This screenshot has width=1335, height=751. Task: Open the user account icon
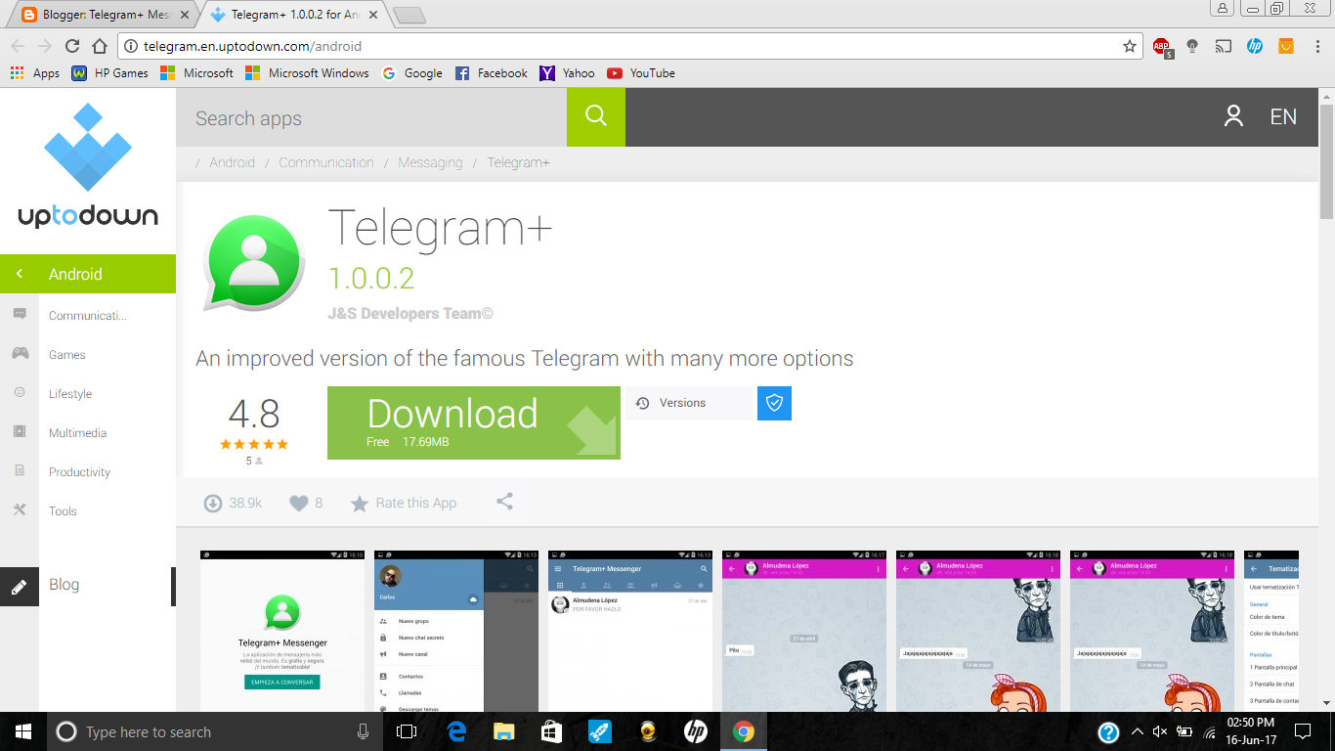pos(1233,117)
